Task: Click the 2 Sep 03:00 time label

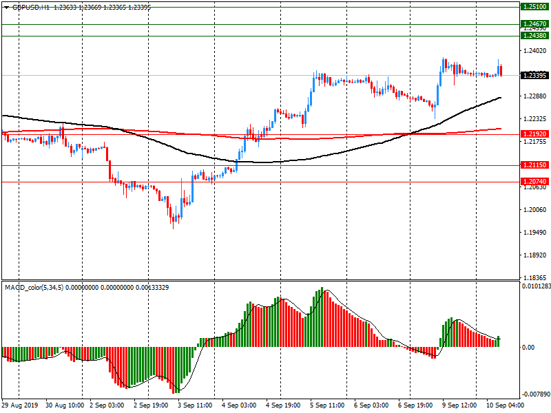Action: pyautogui.click(x=107, y=405)
